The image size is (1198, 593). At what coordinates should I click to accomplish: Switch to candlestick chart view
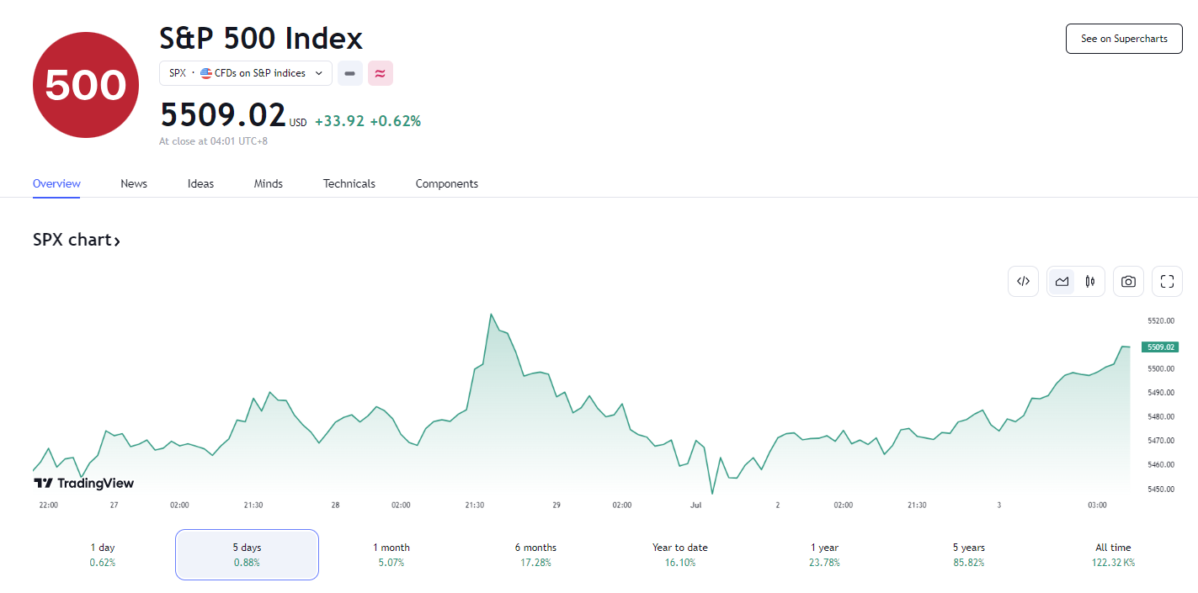tap(1089, 282)
